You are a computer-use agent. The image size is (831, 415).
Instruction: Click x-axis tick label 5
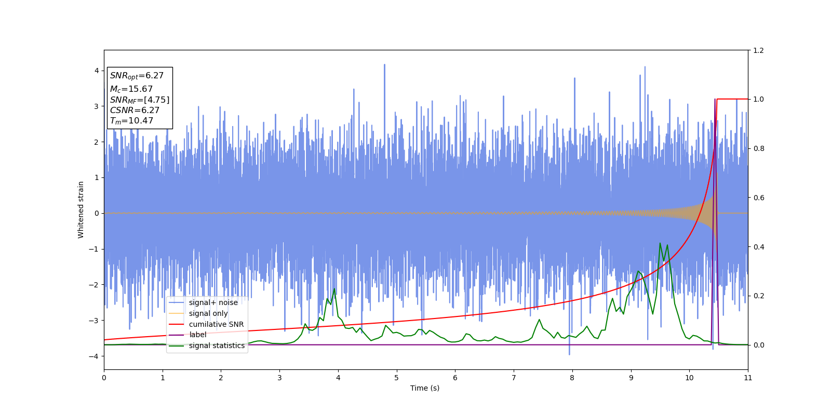point(397,378)
